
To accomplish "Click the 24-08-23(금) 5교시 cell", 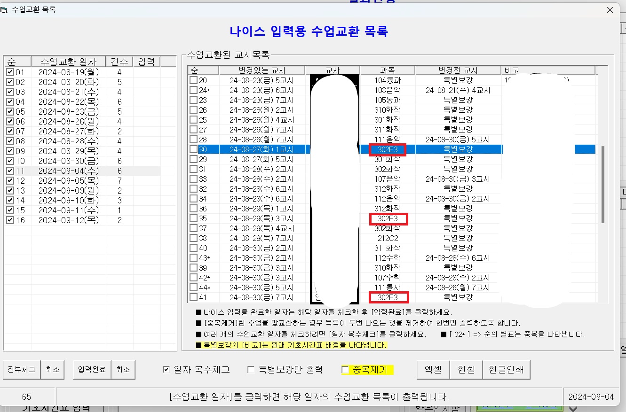I will pos(261,80).
